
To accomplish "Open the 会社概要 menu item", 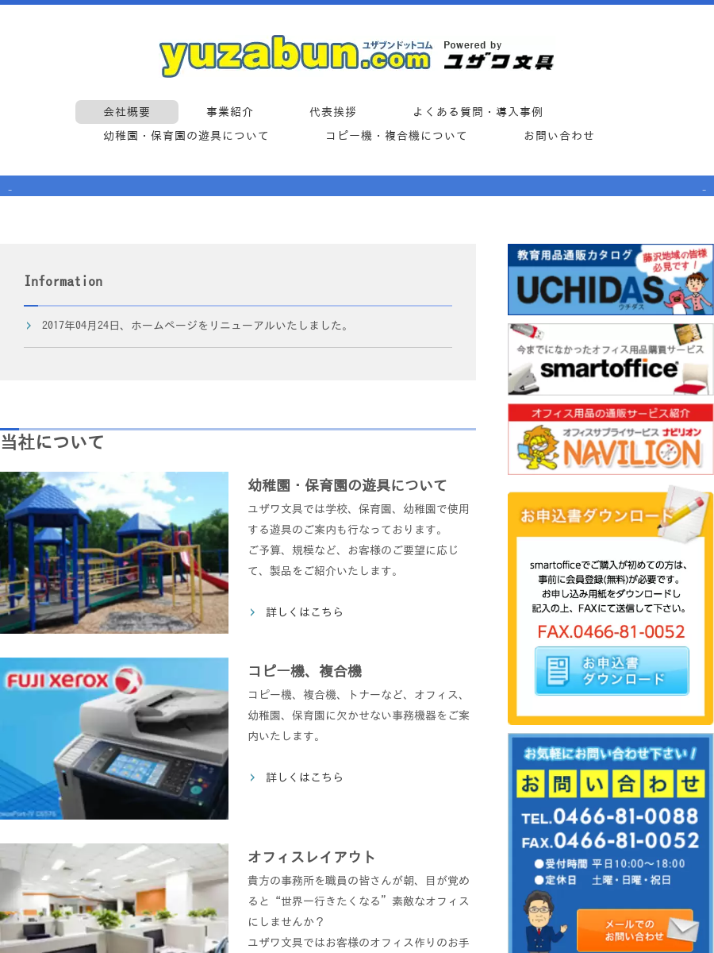I will coord(127,112).
